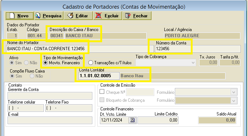Select the Transações c/Títulos radio button
The height and width of the screenshot is (136, 248).
(x=91, y=63)
